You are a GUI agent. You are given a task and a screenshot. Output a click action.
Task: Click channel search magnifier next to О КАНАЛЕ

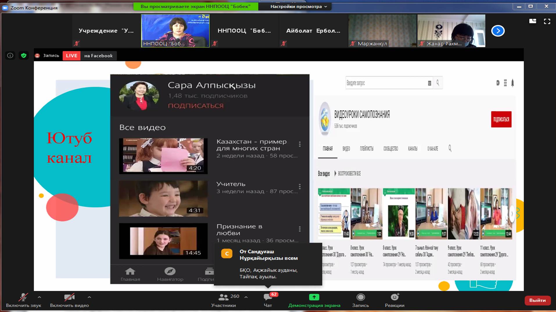point(450,148)
